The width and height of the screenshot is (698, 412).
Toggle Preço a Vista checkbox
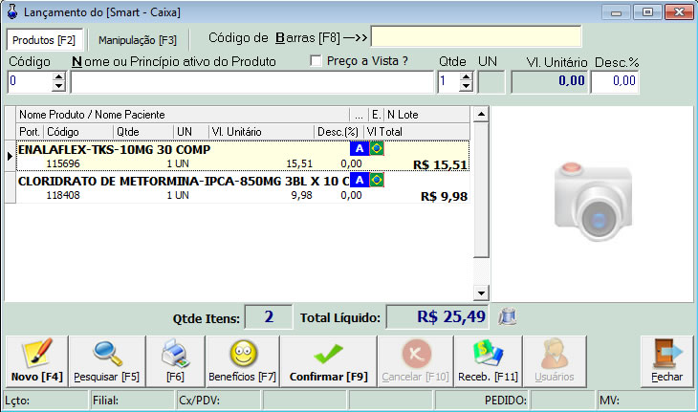pyautogui.click(x=316, y=60)
